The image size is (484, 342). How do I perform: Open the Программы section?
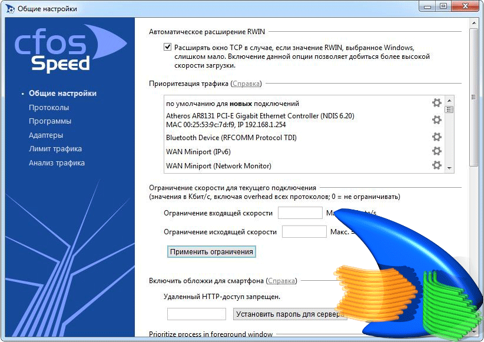(x=50, y=121)
